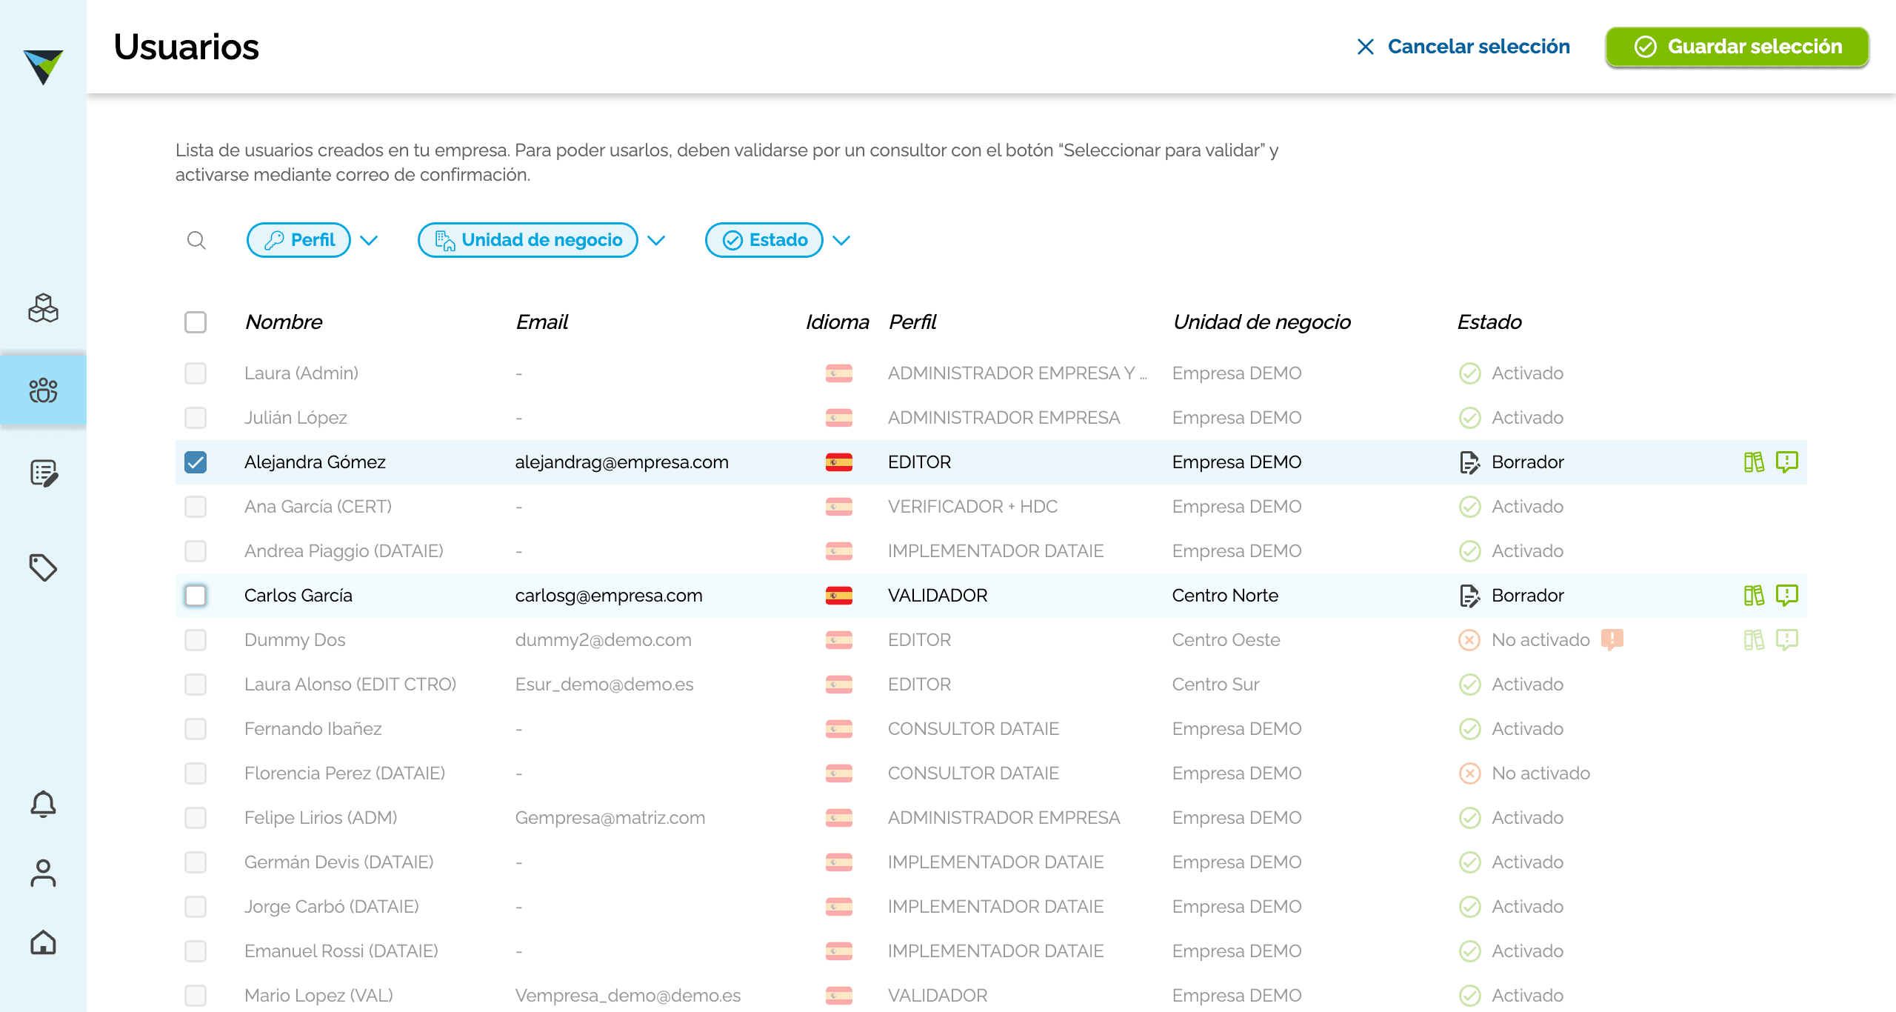Open the user profile icon in the sidebar
Viewport: 1896px width, 1012px height.
pyautogui.click(x=43, y=873)
